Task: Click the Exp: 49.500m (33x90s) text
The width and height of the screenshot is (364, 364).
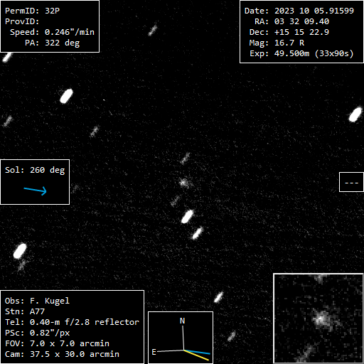Action: [301, 53]
